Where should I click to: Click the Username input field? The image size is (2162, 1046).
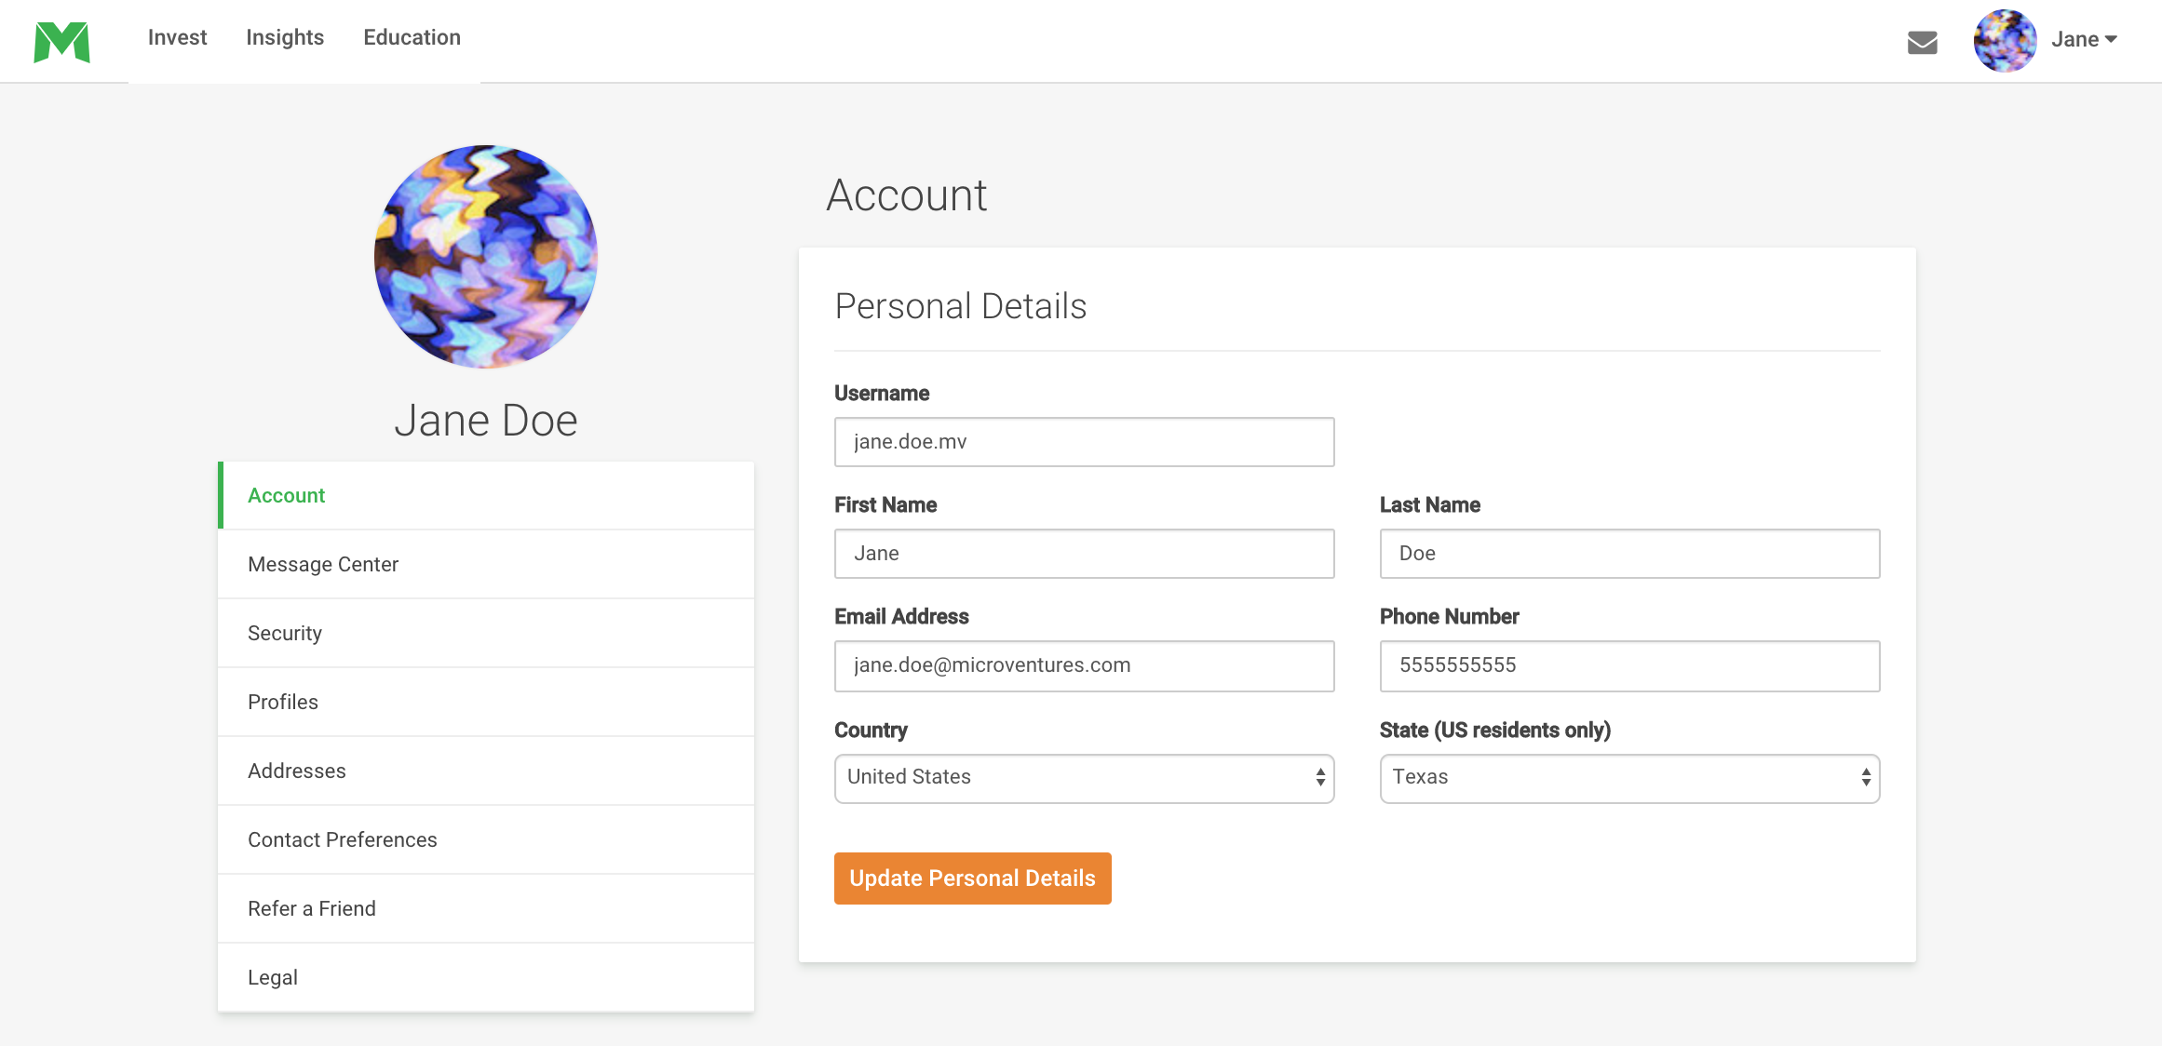coord(1084,442)
